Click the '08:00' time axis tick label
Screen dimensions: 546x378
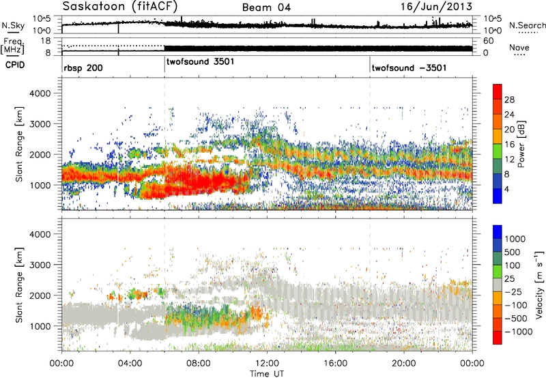tap(199, 364)
